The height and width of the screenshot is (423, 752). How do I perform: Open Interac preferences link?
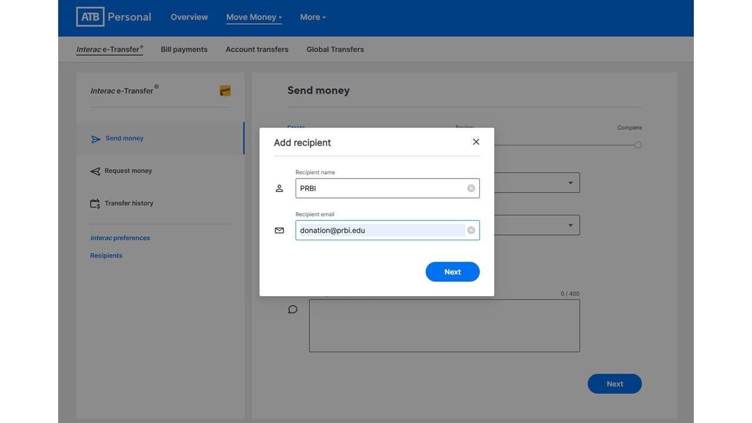(120, 238)
